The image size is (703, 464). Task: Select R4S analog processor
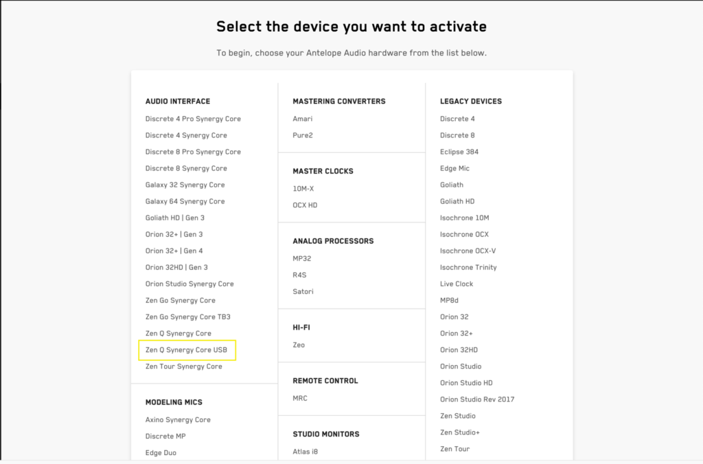[299, 275]
